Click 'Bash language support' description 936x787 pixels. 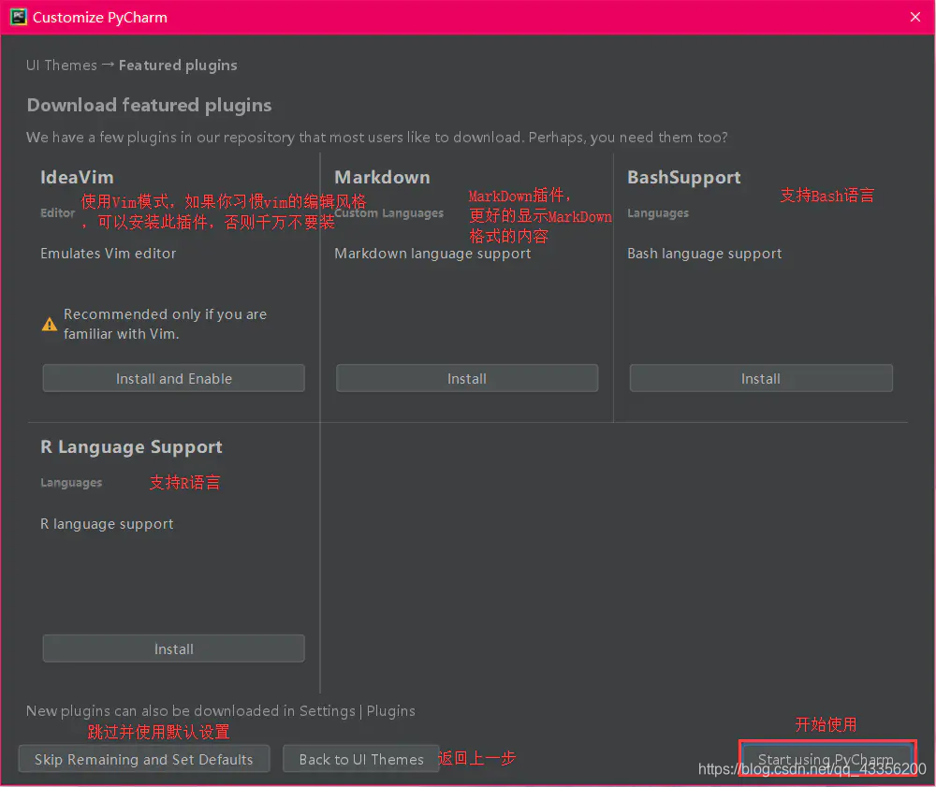click(705, 254)
